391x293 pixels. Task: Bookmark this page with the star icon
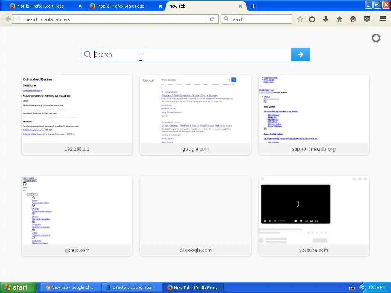pos(300,19)
